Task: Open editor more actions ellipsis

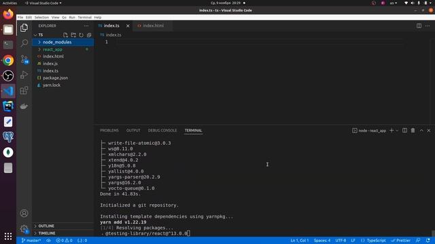Action: 428,26
